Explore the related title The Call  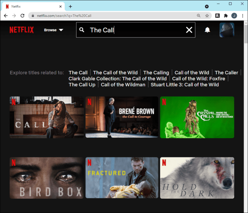coord(78,73)
